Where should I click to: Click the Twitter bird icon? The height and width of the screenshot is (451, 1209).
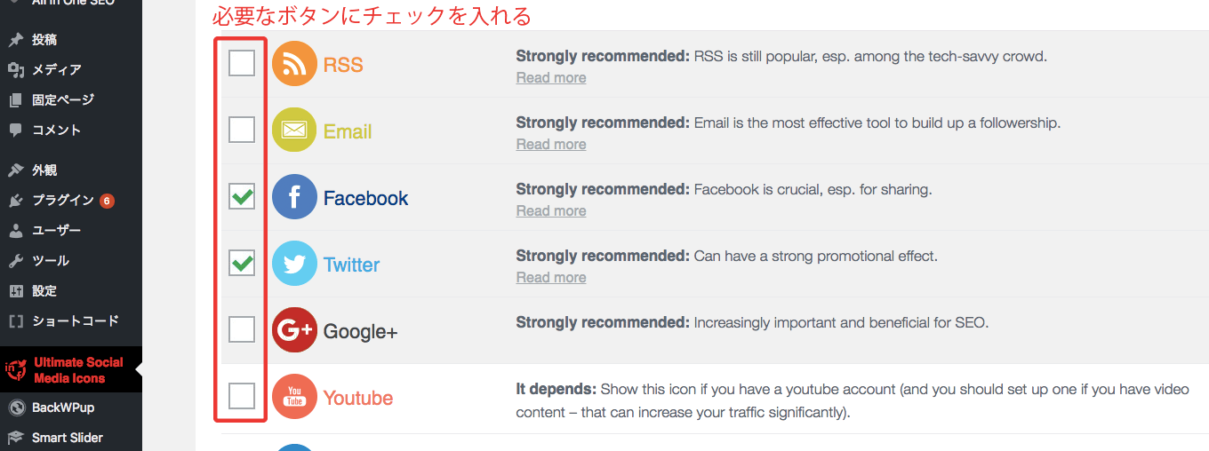point(294,264)
